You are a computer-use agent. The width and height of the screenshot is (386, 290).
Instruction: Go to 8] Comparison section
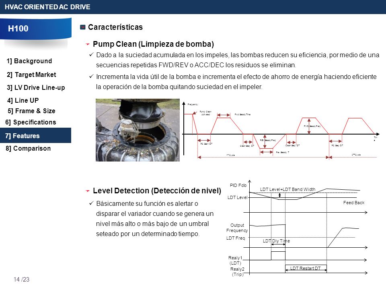[x=28, y=149]
